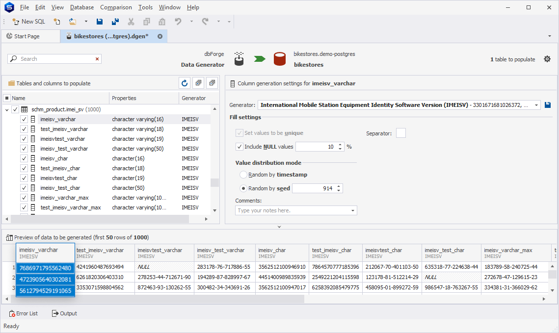Click the test_imeisv_varchar preview column header
The height and width of the screenshot is (333, 559).
105,253
